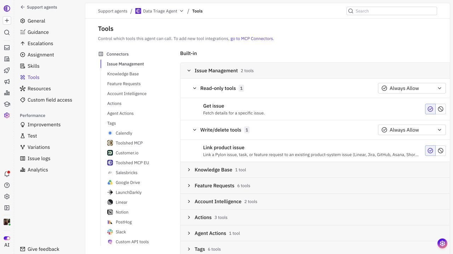Click the graduation cap icon

pyautogui.click(x=7, y=104)
